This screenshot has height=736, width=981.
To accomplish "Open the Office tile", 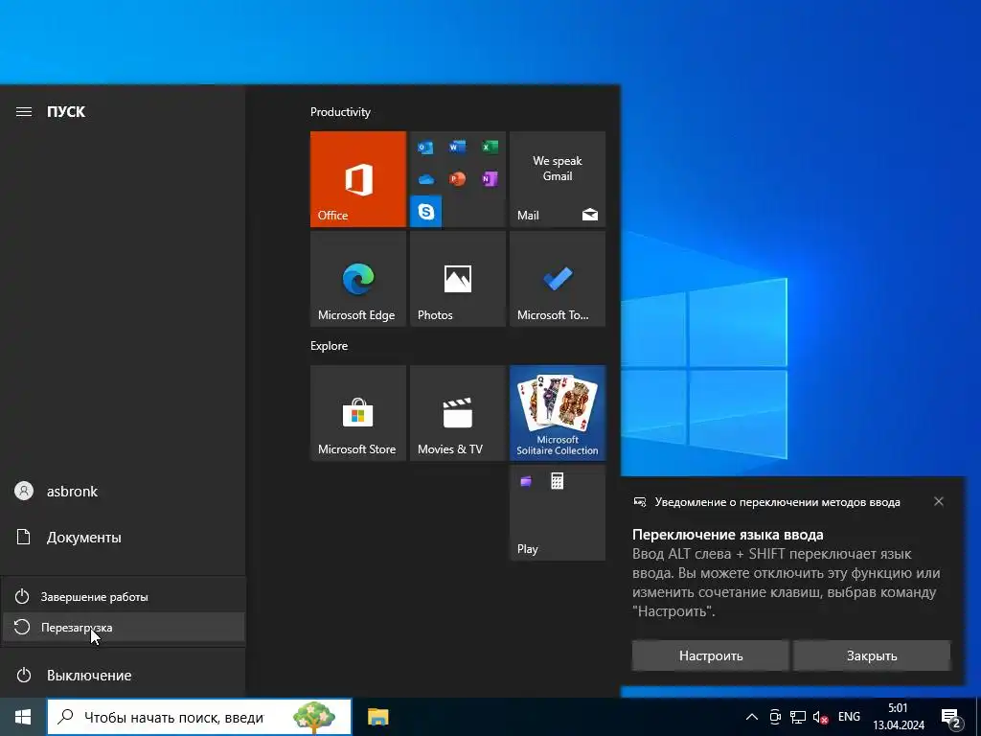I will coord(358,179).
